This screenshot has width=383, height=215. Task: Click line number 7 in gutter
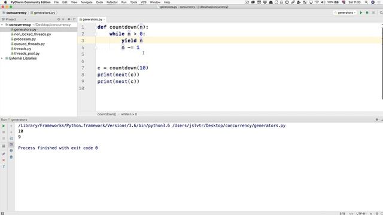point(83,67)
